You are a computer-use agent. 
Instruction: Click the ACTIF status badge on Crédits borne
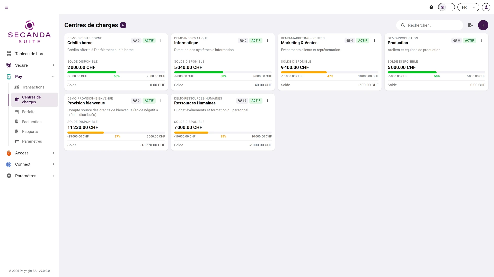(149, 41)
